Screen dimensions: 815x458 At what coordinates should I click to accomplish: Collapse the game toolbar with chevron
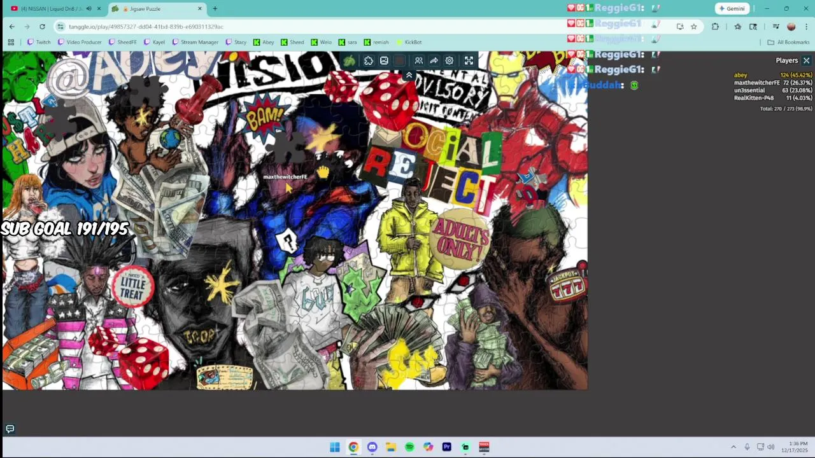pyautogui.click(x=409, y=75)
